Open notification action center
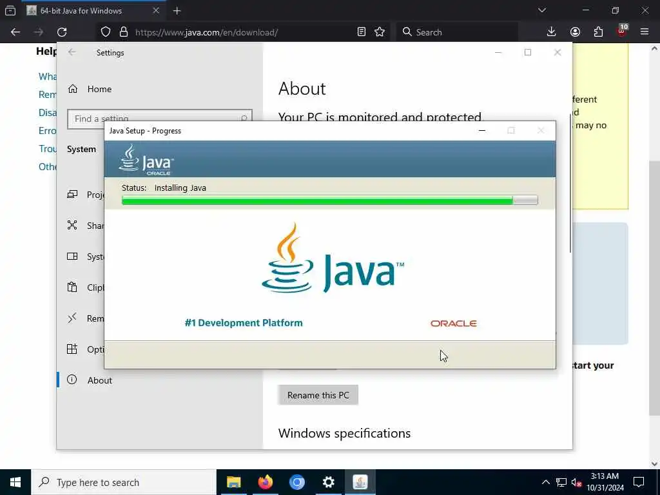Screen dimensions: 660x495 point(639,482)
